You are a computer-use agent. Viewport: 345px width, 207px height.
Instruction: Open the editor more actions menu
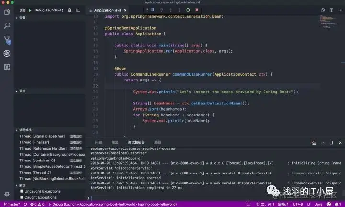point(340,10)
